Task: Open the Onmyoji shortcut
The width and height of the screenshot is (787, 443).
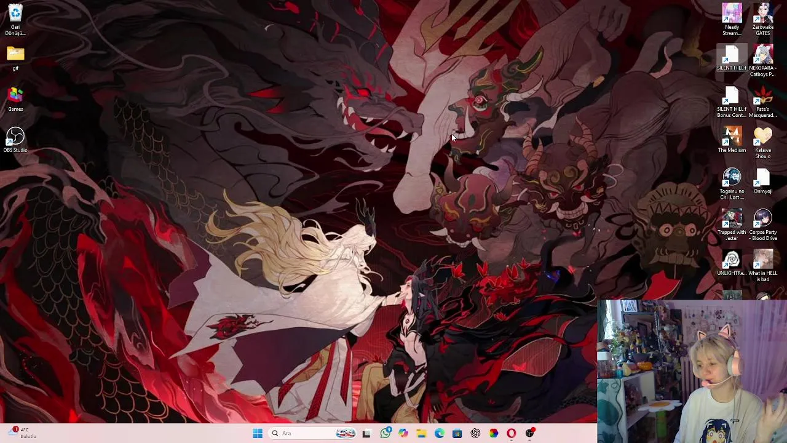Action: click(763, 182)
